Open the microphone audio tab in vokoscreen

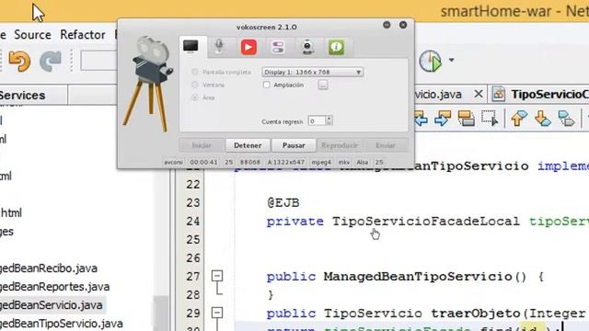pos(219,47)
